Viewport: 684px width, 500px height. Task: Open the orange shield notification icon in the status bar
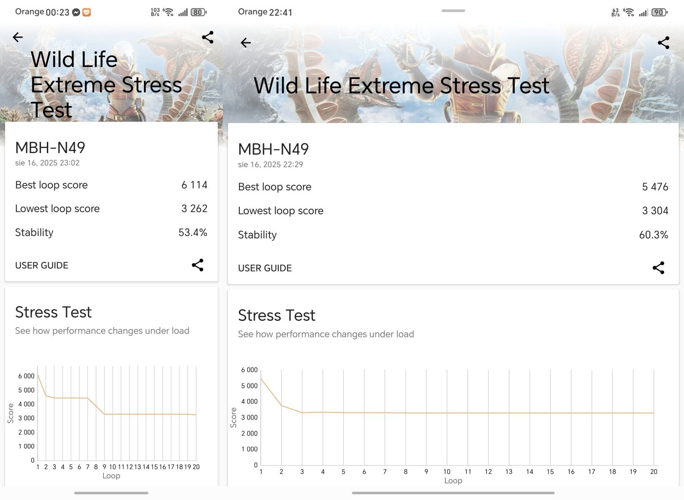87,12
